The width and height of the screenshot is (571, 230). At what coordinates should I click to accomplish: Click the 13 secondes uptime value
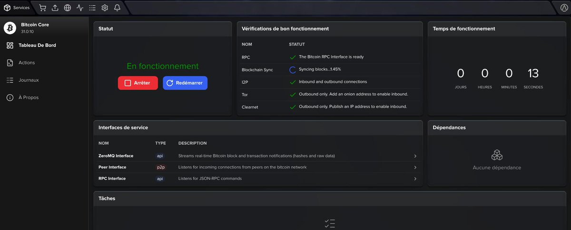tap(533, 73)
